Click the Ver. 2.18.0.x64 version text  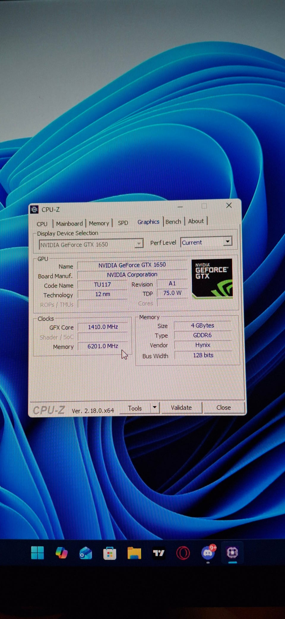click(x=93, y=411)
